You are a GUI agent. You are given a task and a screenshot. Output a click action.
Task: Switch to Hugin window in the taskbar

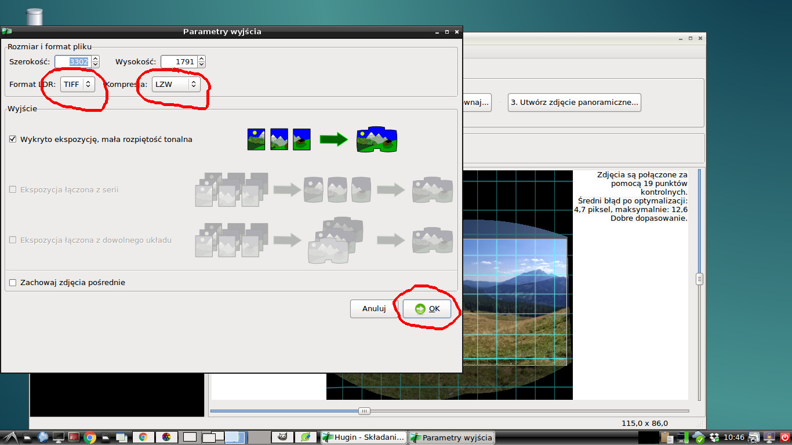coord(364,437)
